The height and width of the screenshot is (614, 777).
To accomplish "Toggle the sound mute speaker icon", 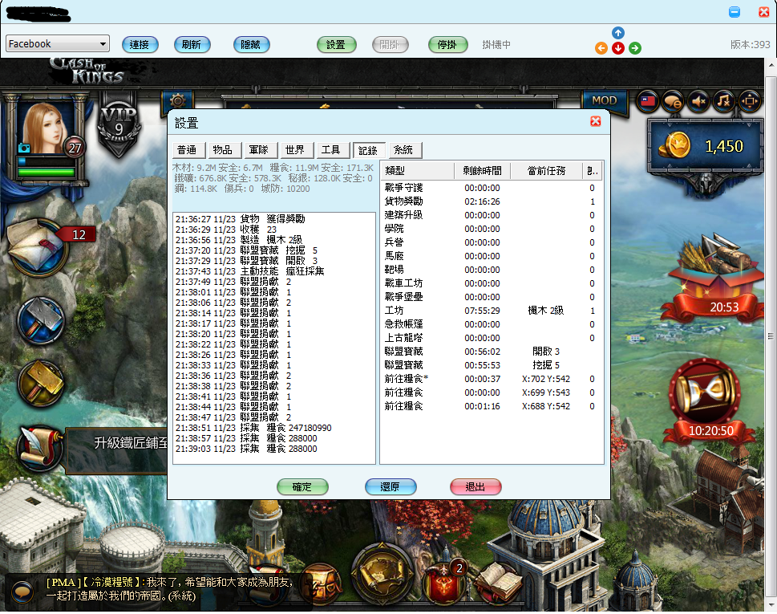I will [x=698, y=102].
